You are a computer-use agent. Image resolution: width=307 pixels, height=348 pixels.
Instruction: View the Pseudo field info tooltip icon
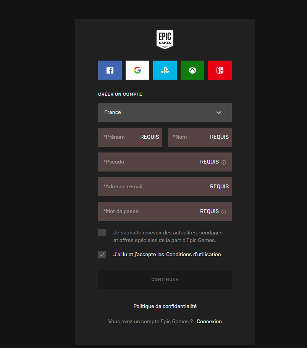(x=225, y=162)
